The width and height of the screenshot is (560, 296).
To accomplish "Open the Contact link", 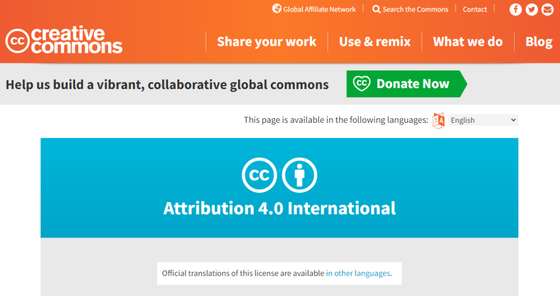I will pyautogui.click(x=475, y=9).
